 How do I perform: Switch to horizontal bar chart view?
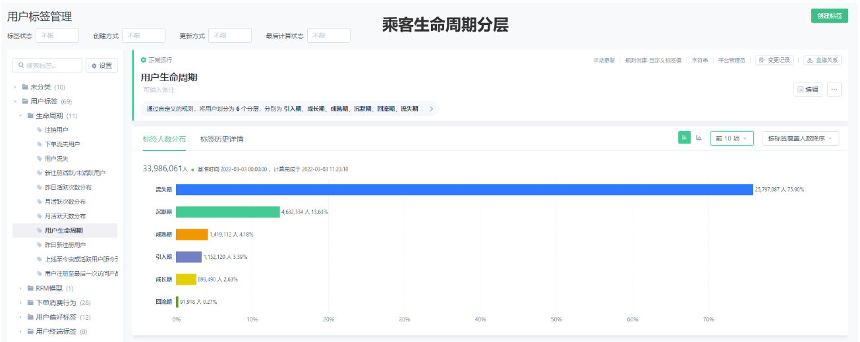click(684, 138)
